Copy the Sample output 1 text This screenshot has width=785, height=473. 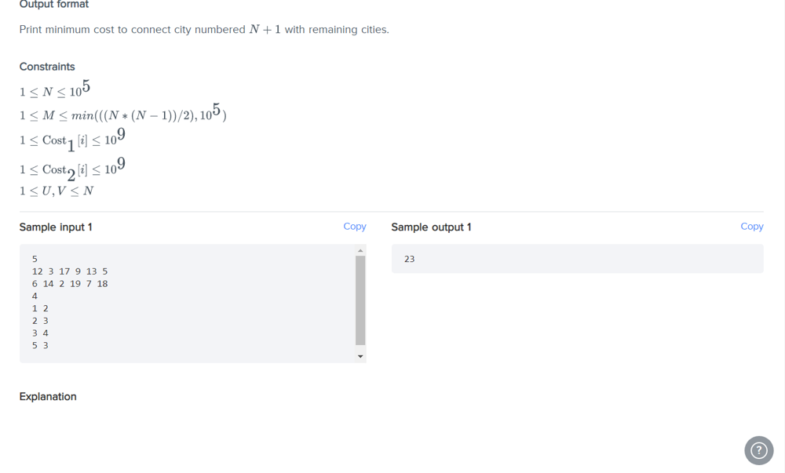(x=751, y=227)
